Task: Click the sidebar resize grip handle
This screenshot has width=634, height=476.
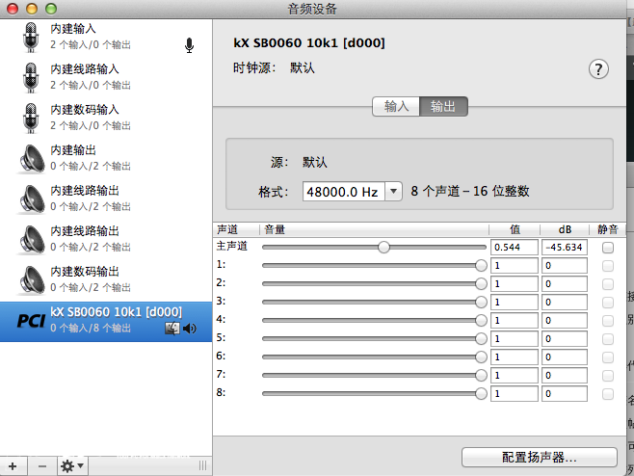Action: point(202,465)
